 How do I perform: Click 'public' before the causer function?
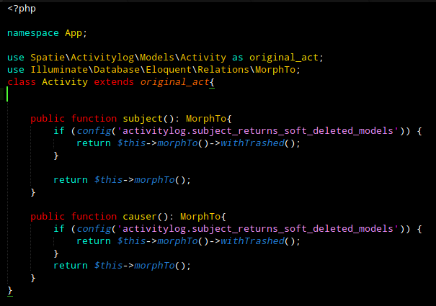[48, 217]
